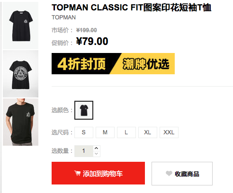This screenshot has width=233, height=193.
Task: Click the 4折封顶 promotion banner
Action: (113, 63)
